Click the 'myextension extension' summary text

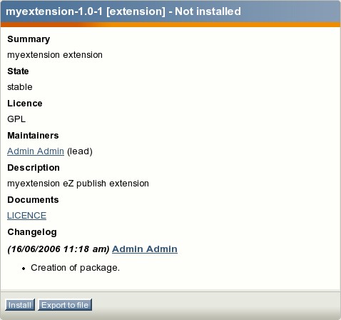point(55,55)
